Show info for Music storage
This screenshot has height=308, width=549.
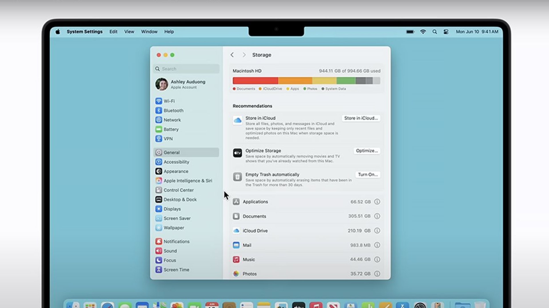tap(377, 259)
